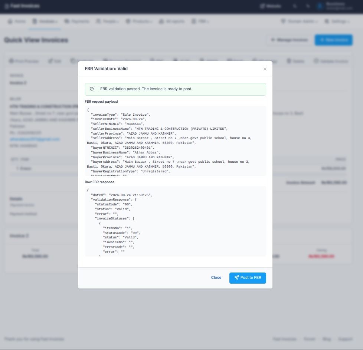This screenshot has height=350, width=363.
Task: Click the blurred New Invoice button behind the dialog
Action: [x=334, y=40]
